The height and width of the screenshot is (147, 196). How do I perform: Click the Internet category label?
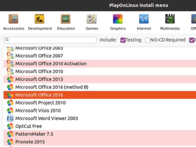coord(144,29)
